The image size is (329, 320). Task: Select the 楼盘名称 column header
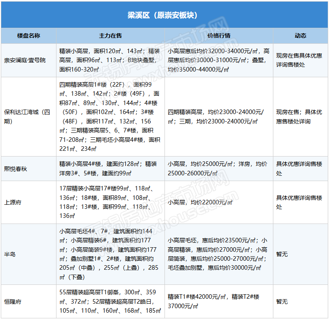[29, 36]
